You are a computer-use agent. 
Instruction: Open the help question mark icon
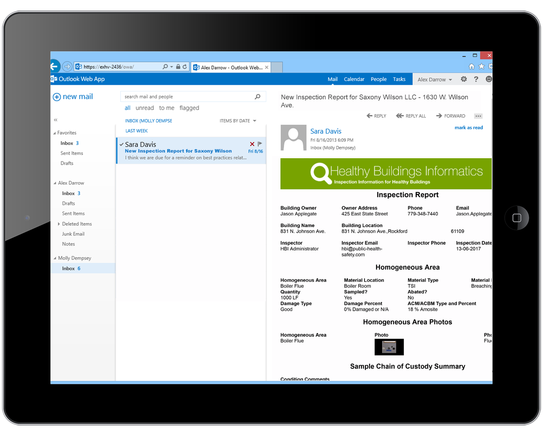click(x=476, y=79)
